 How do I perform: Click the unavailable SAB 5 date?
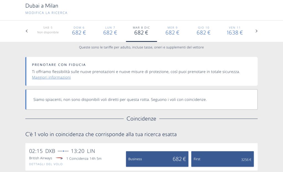tap(48, 30)
